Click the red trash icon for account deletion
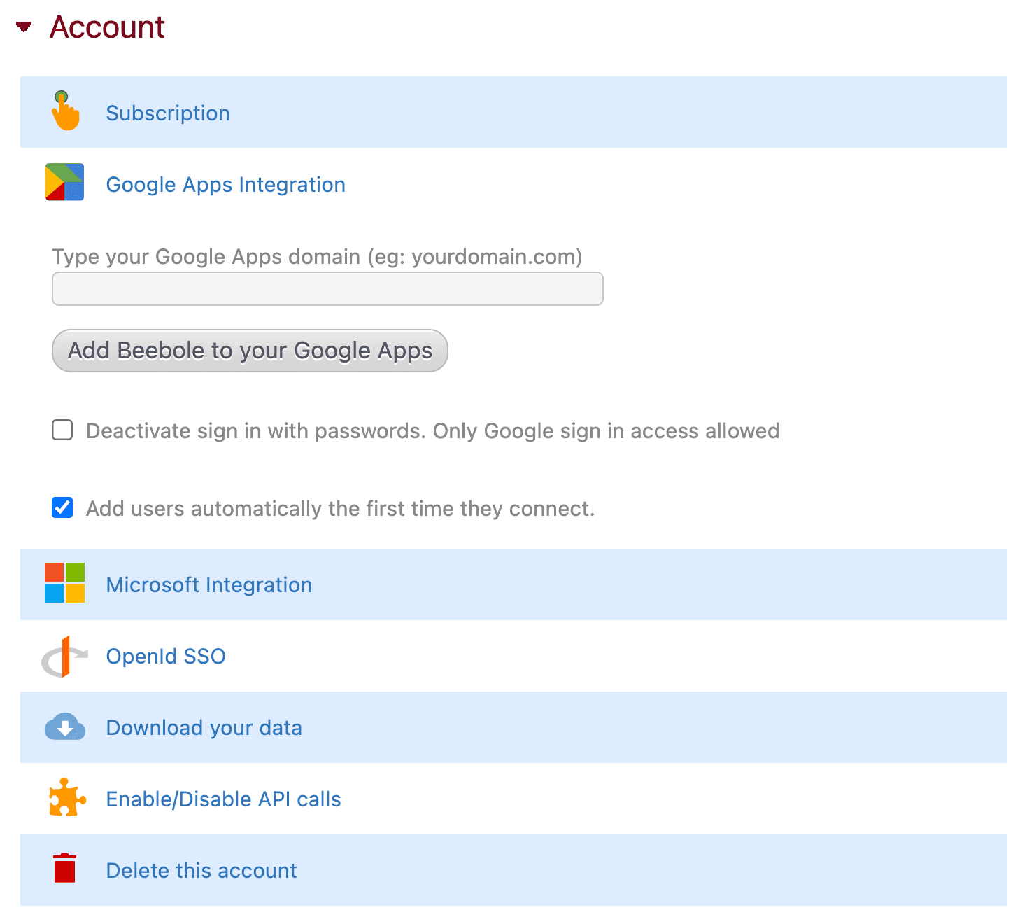 point(64,869)
